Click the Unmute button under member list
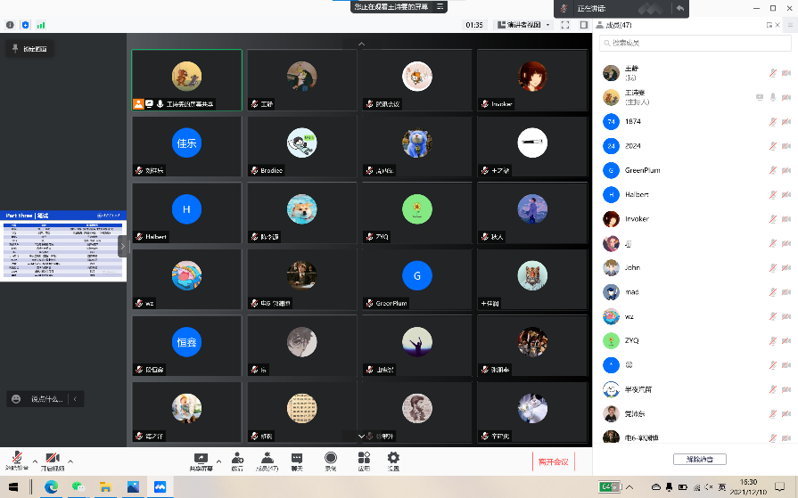 click(699, 460)
